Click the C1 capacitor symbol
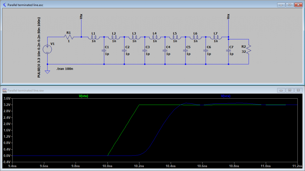 pyautogui.click(x=104, y=51)
